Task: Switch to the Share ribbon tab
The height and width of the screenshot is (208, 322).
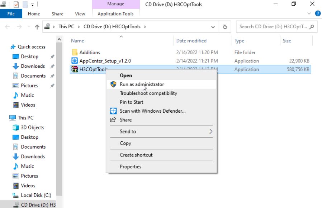Action: coord(57,14)
